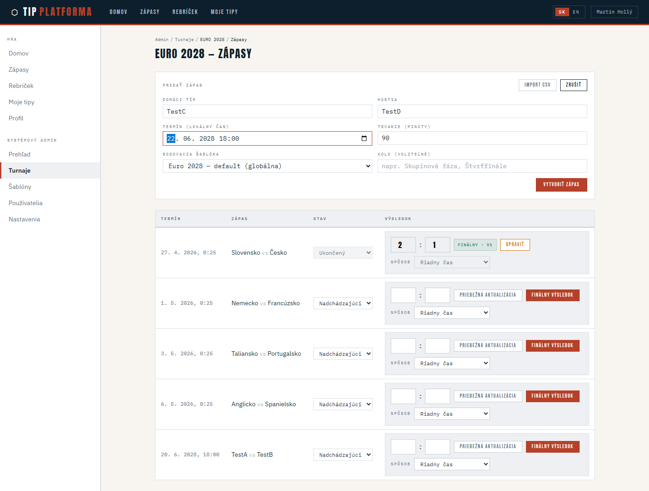Open the Spôsob dropdown for Taliansko vs Portugalsko

click(452, 363)
